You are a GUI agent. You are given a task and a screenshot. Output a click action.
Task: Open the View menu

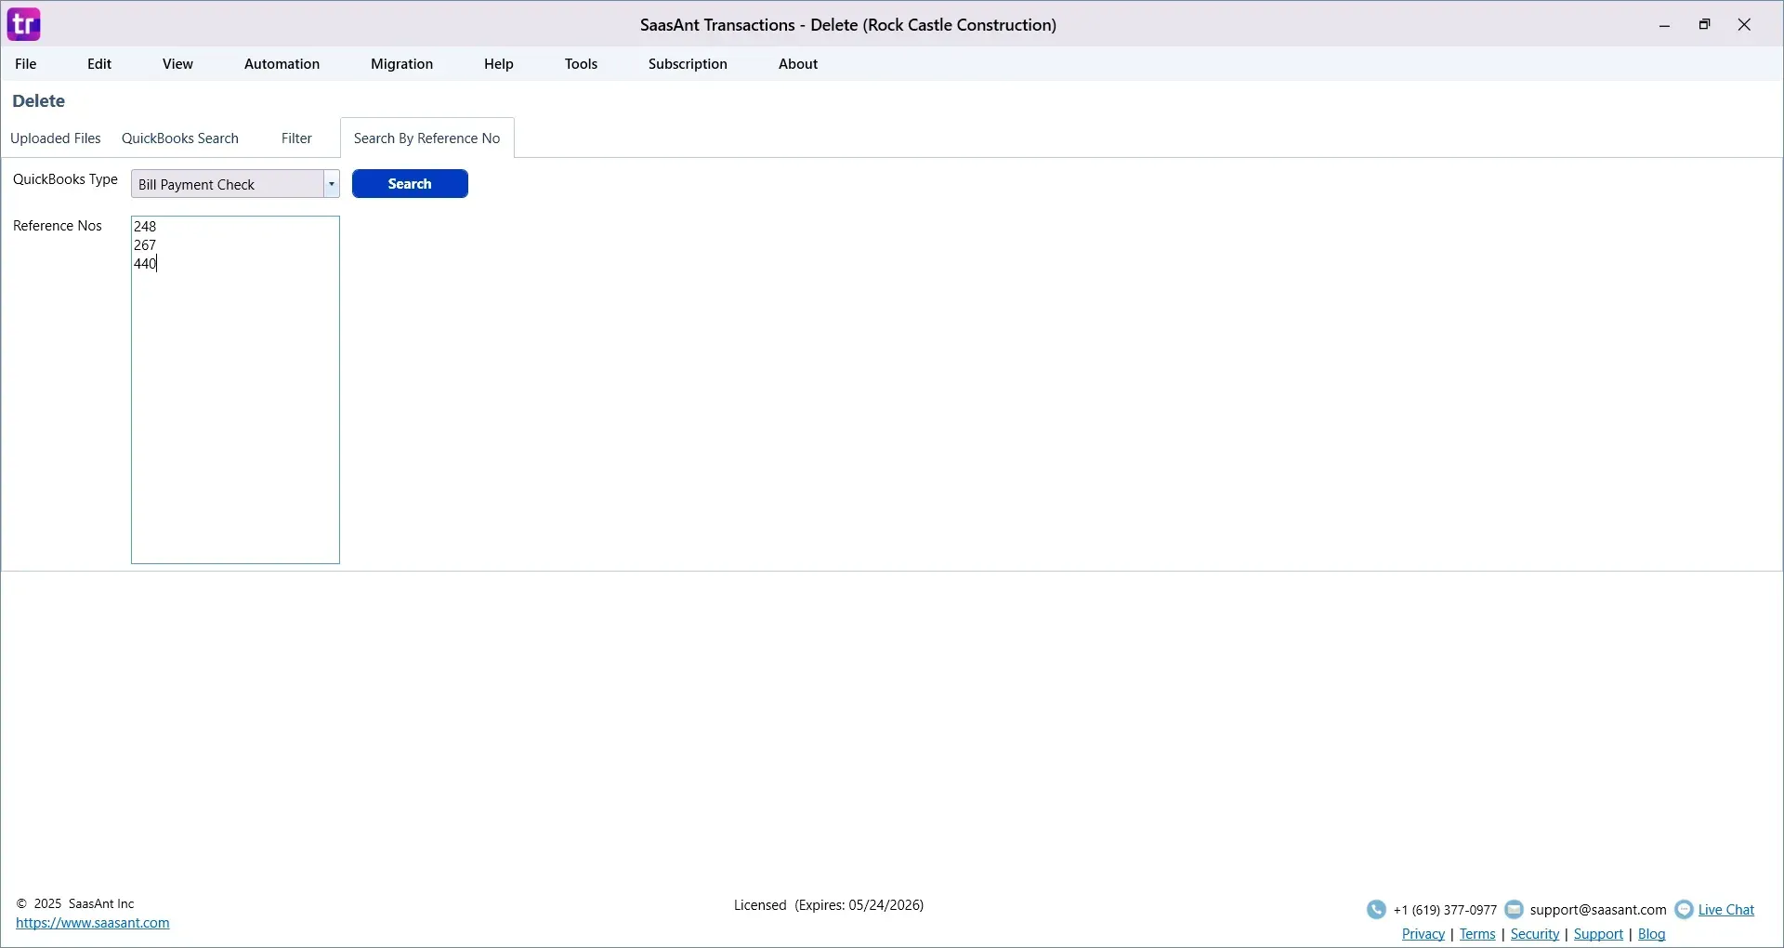[x=178, y=64]
